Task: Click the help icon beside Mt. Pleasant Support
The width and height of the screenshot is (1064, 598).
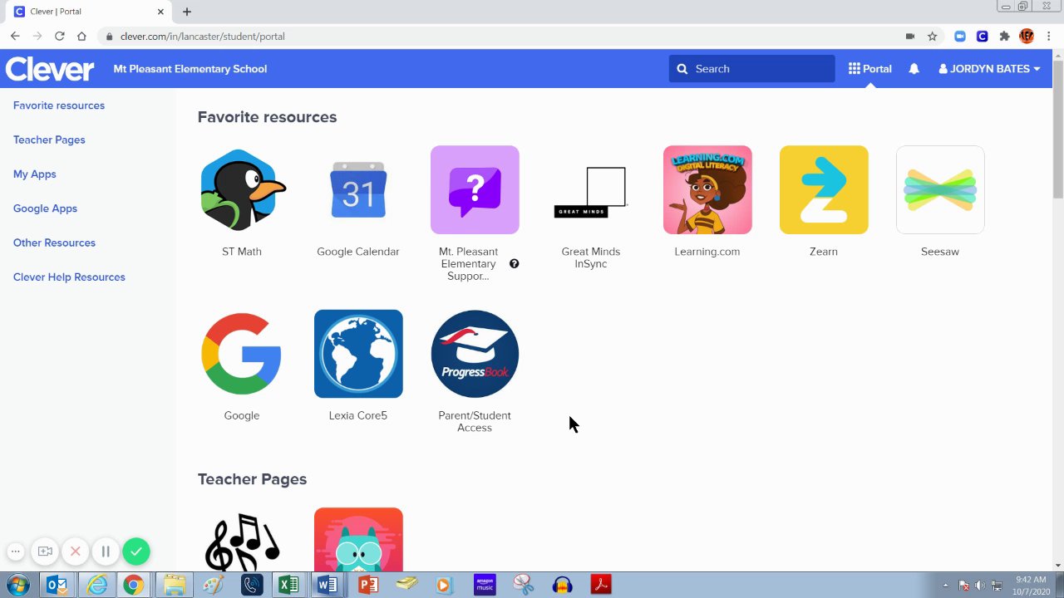Action: coord(515,264)
